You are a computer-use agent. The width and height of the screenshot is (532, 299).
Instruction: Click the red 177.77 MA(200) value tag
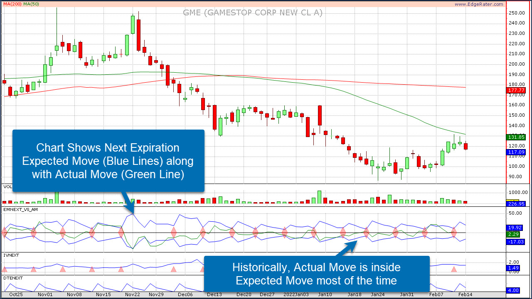(517, 90)
